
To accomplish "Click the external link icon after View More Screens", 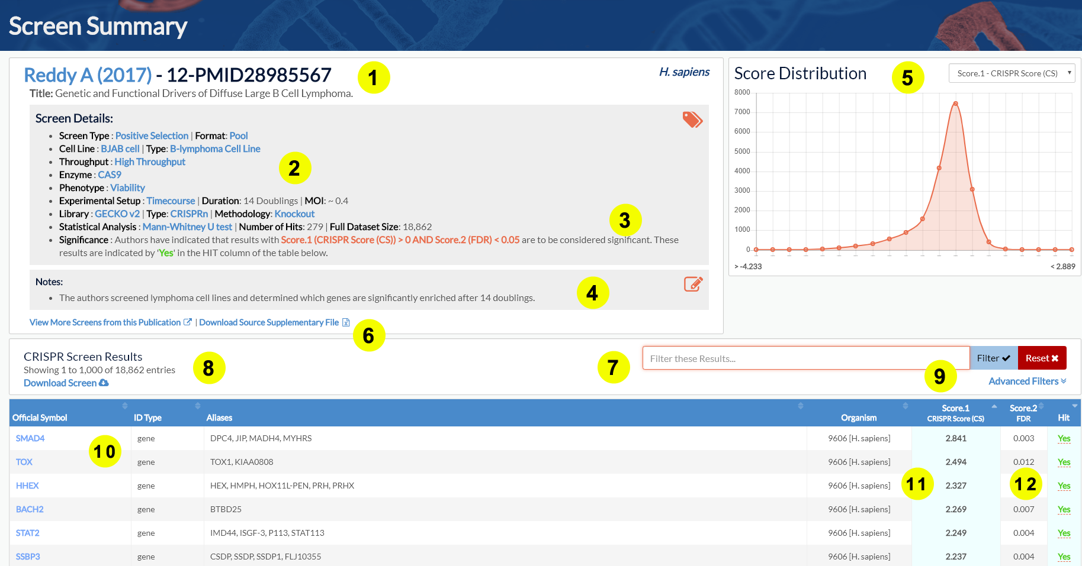I will pyautogui.click(x=188, y=322).
